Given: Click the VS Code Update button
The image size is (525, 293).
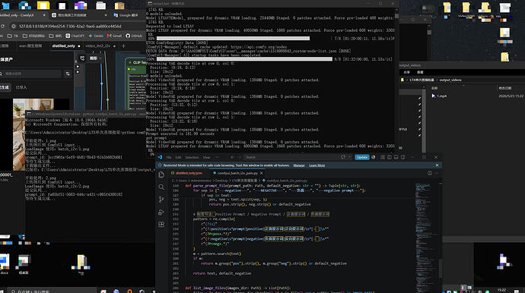Looking at the screenshot, I should (362, 157).
